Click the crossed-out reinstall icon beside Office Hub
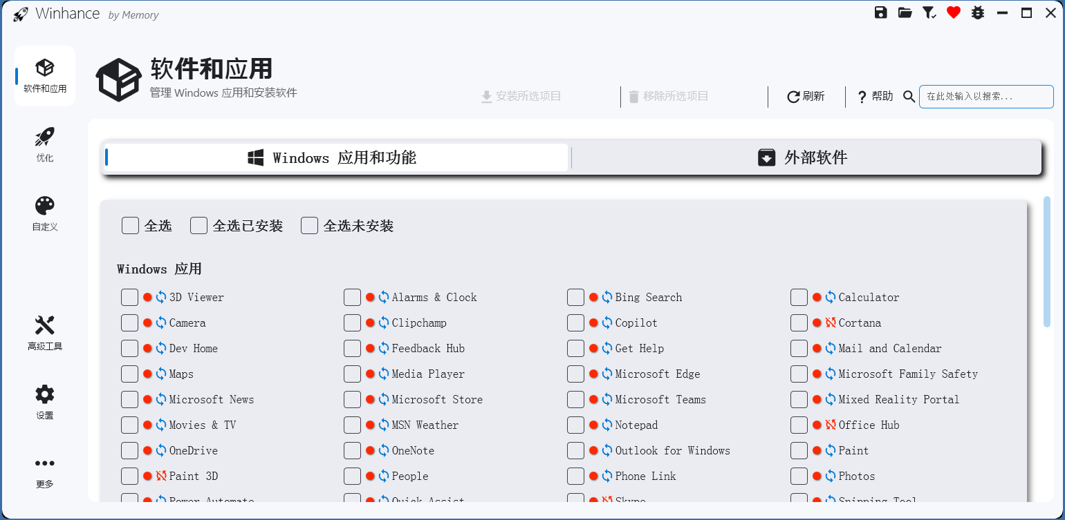 tap(831, 425)
